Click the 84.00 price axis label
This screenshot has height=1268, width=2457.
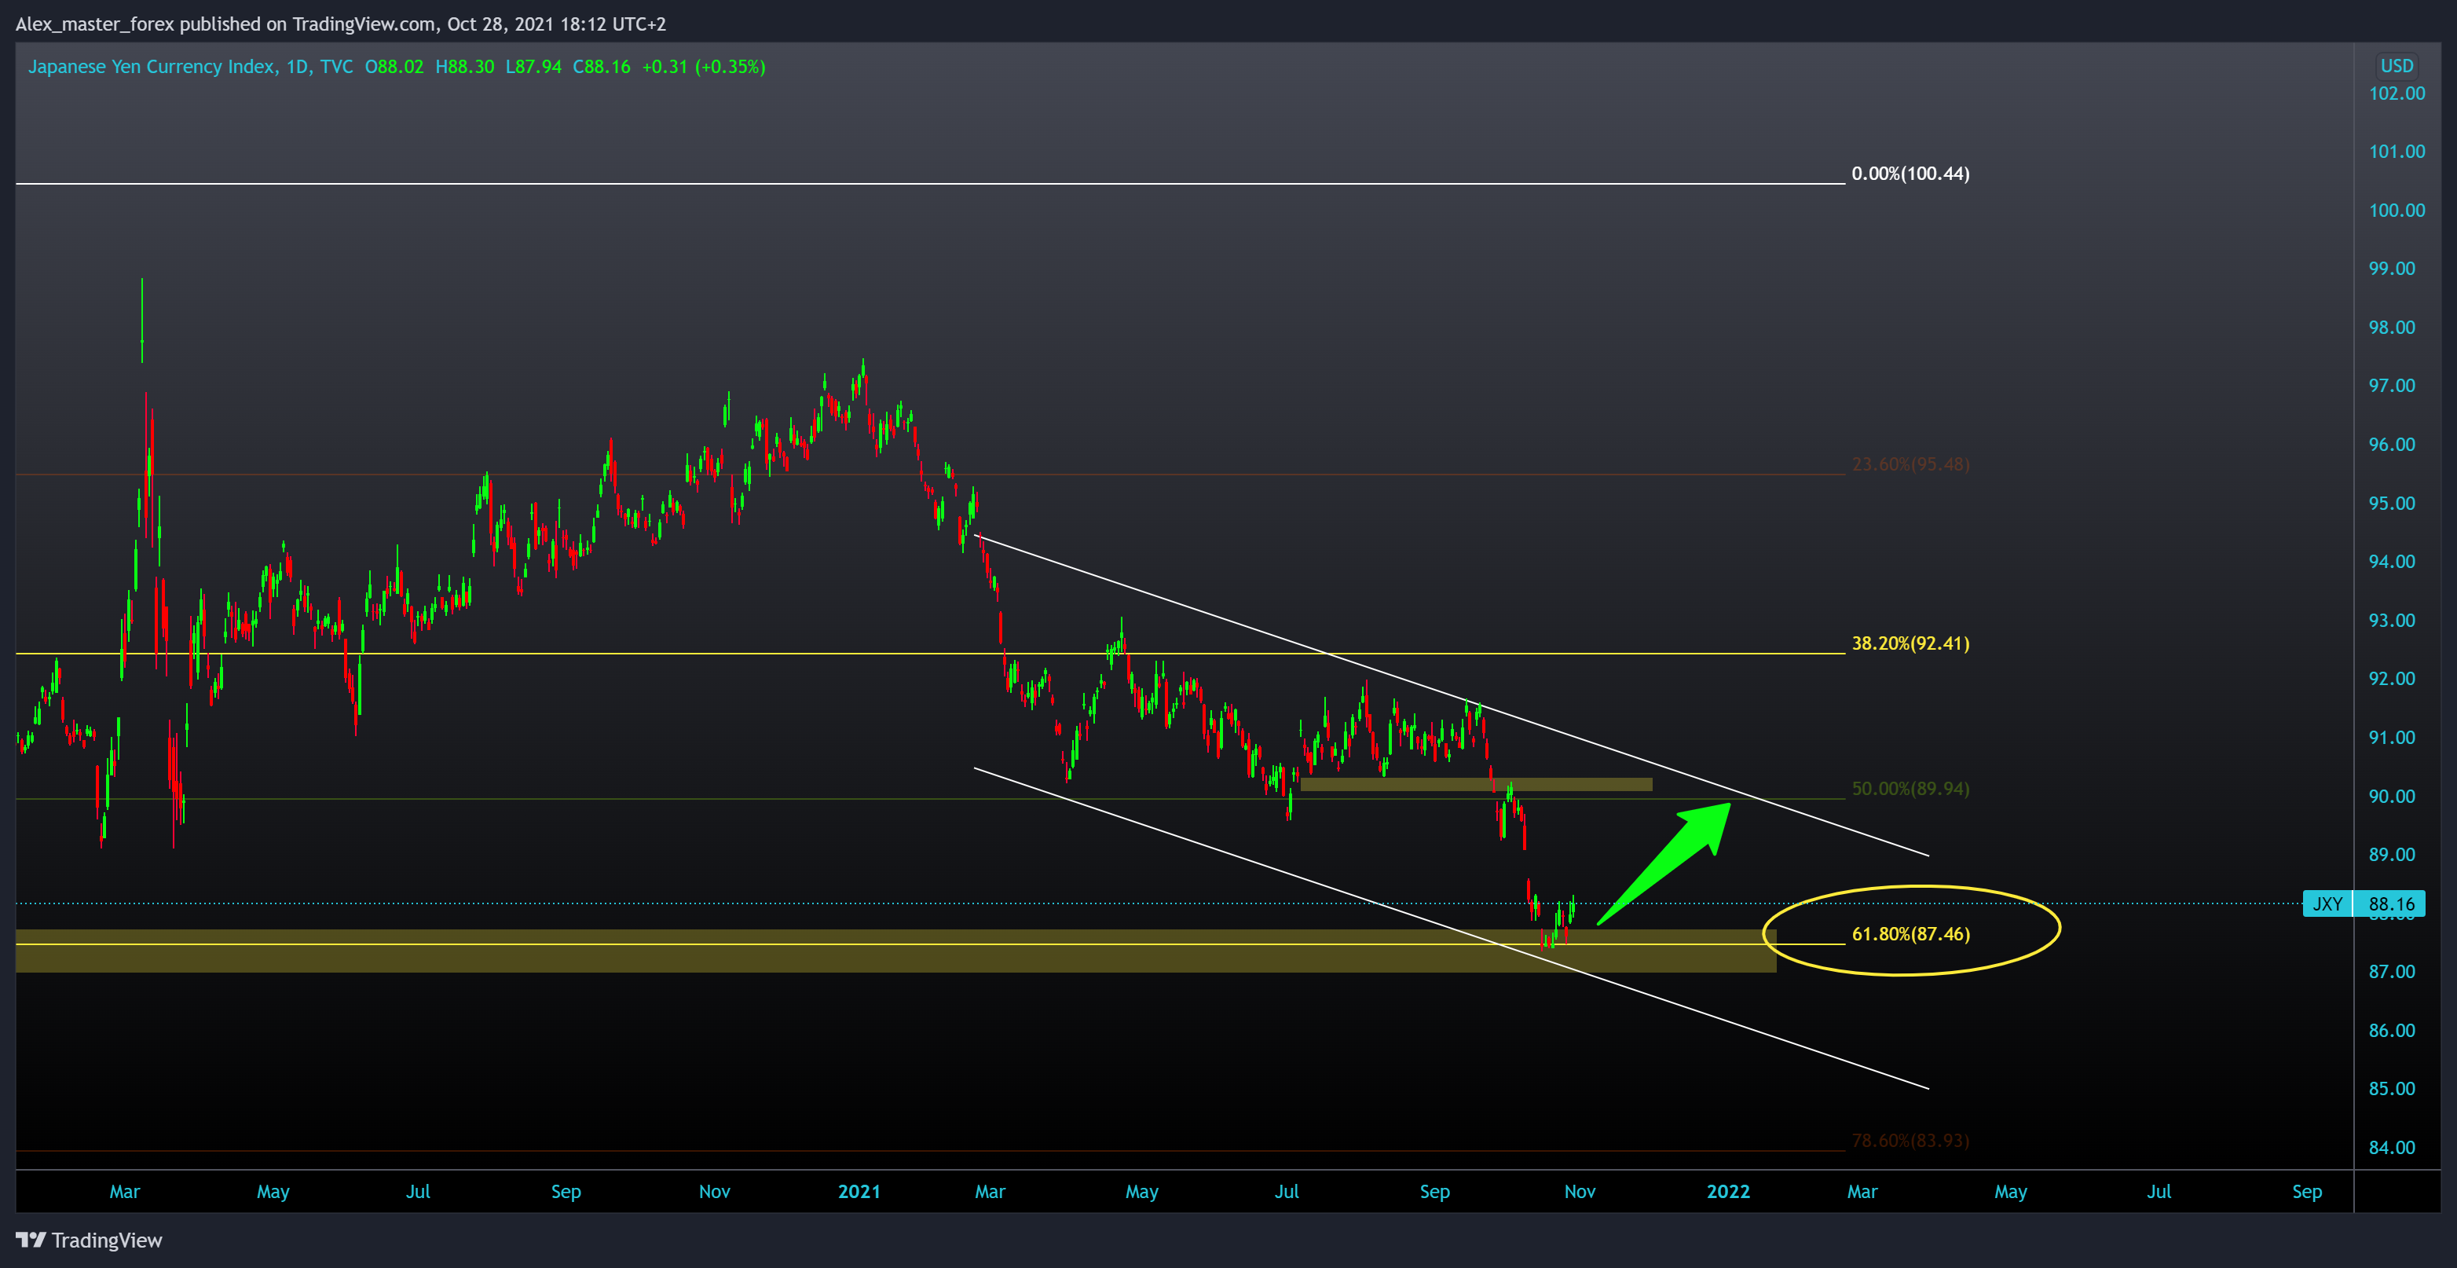2391,1148
